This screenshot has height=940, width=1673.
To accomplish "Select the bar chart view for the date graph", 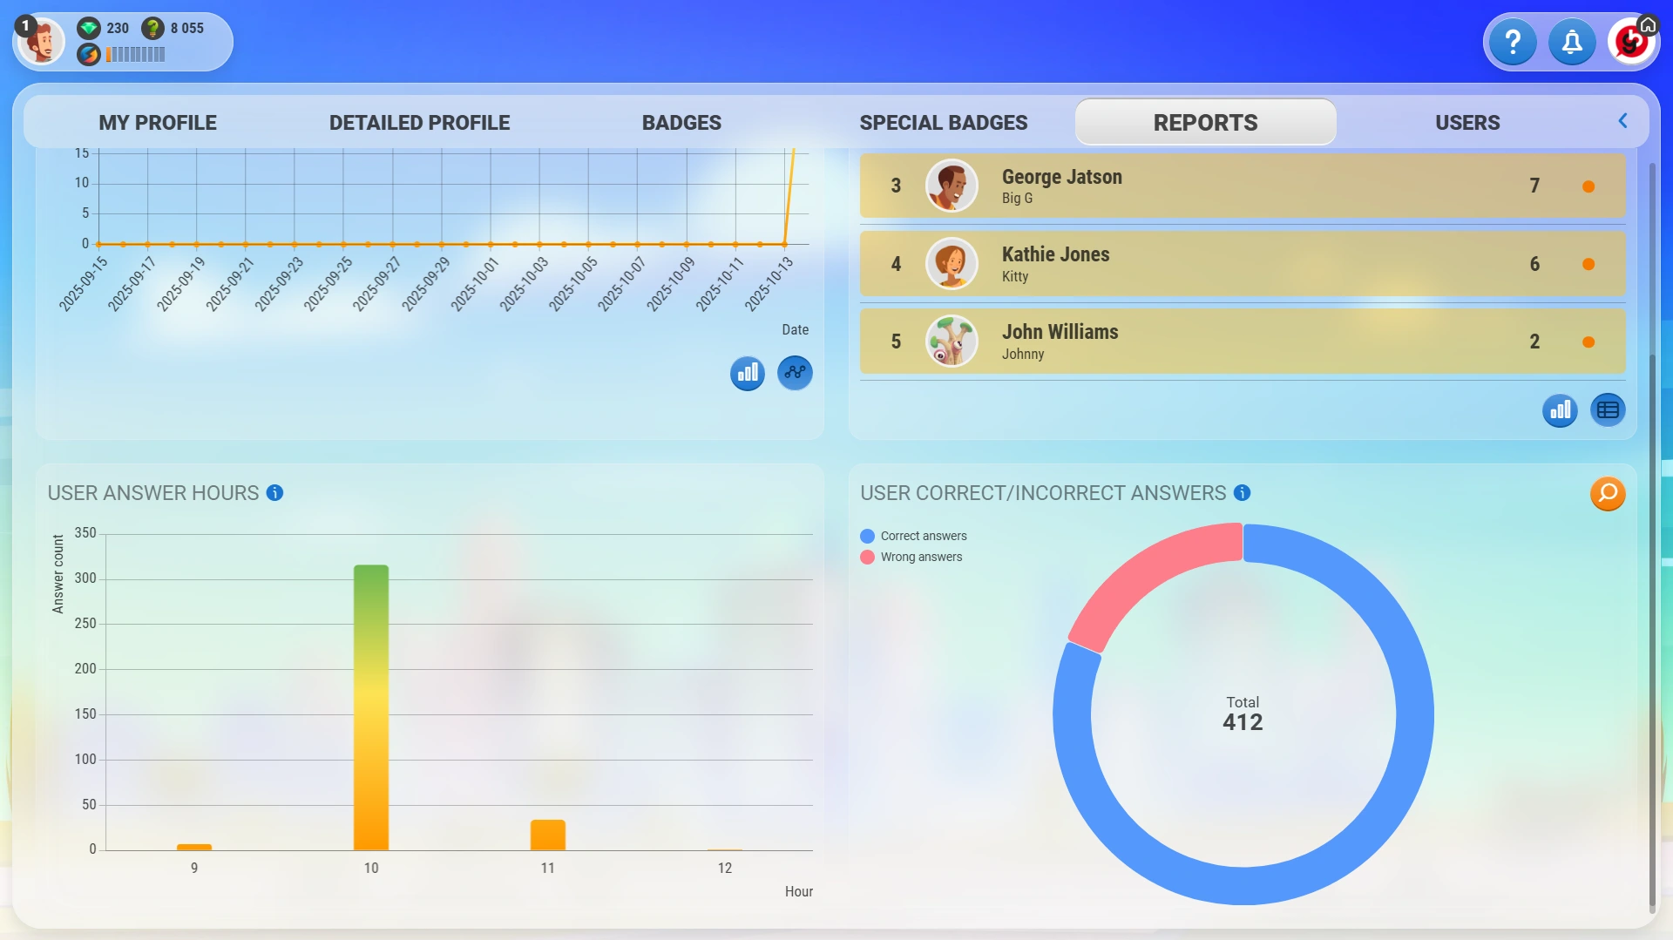I will click(747, 373).
